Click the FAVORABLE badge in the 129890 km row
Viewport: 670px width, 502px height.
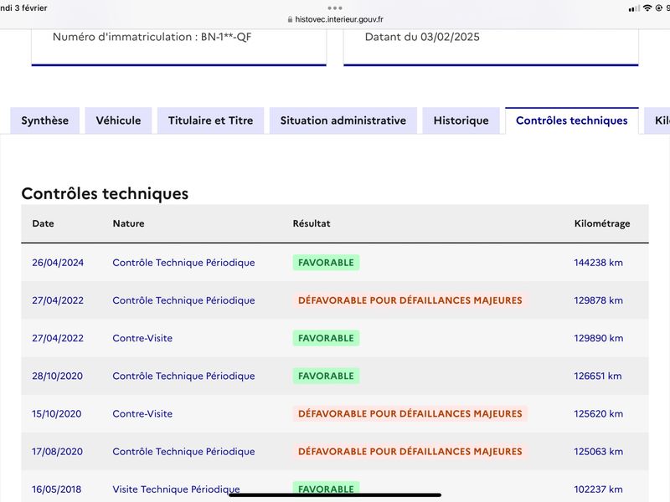(x=326, y=338)
